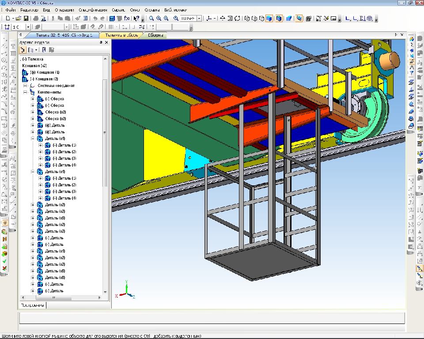
Task: Select the (ф) Концевая (1) tree item
Action: pyautogui.click(x=45, y=72)
